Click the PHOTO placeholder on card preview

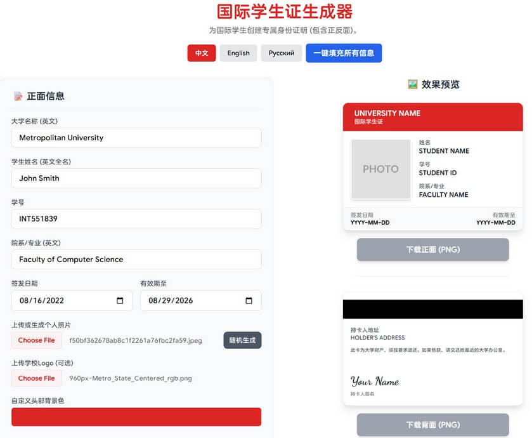[x=380, y=169]
